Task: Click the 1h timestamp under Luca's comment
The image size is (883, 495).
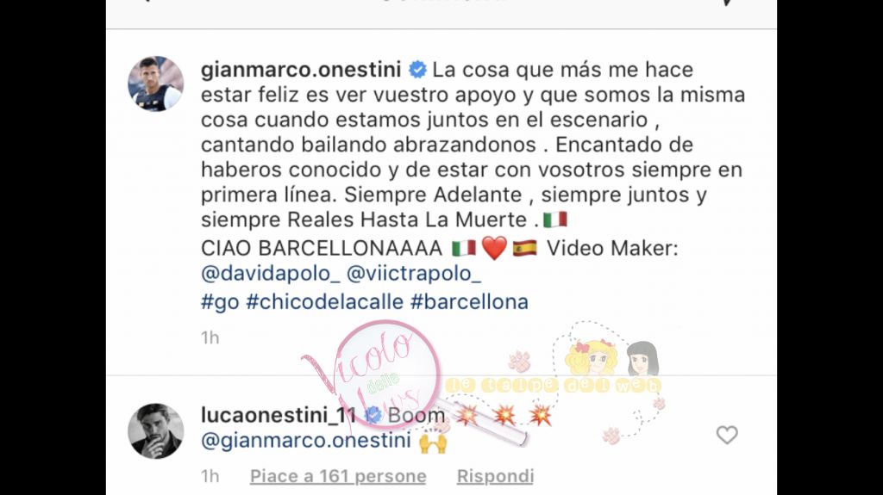Action: 210,476
